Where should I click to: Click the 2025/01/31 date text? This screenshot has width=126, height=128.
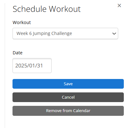coord(29,66)
